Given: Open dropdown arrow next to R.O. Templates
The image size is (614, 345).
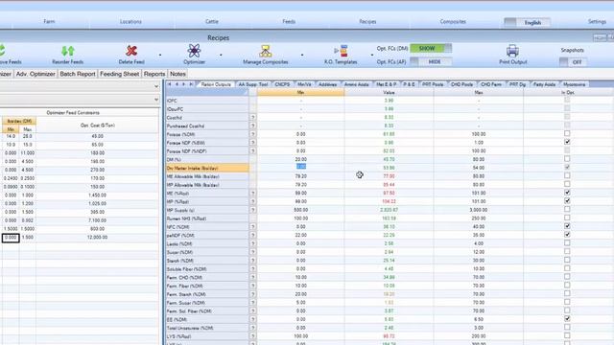Looking at the screenshot, I should coord(371,55).
